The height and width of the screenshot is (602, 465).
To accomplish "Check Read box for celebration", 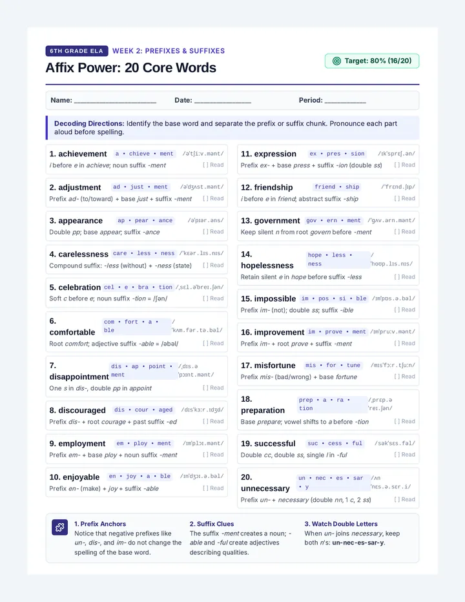I will pos(213,298).
